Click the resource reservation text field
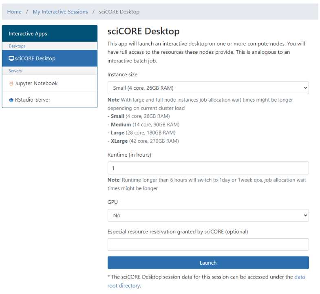This screenshot has height=294, width=320. click(208, 245)
